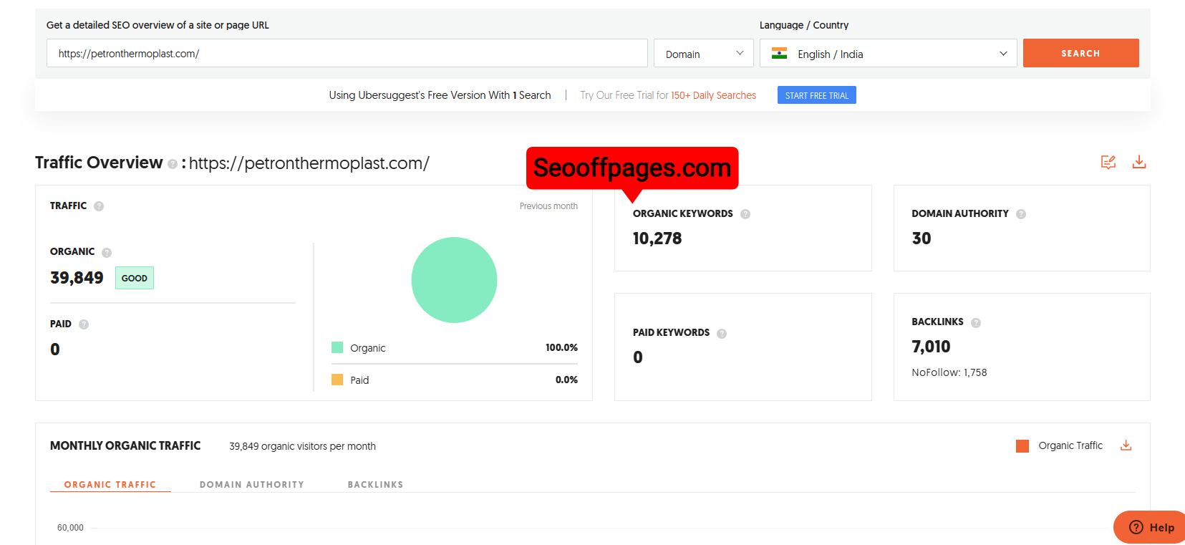This screenshot has height=545, width=1185.
Task: Toggle the Organic Traffic legend color swatch
Action: (x=1022, y=446)
